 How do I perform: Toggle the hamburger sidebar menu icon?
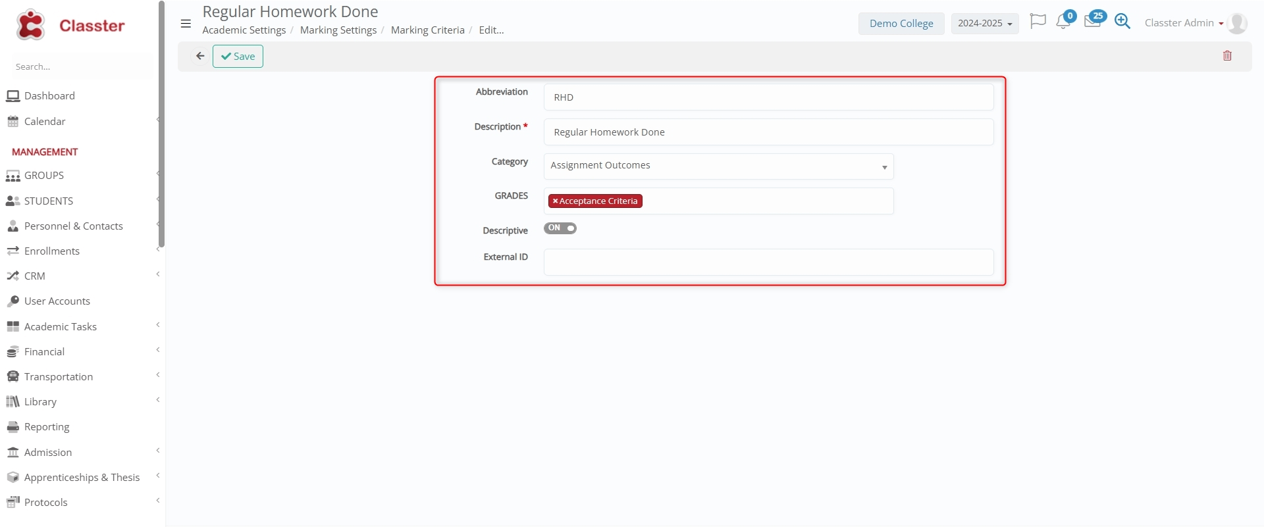[186, 24]
